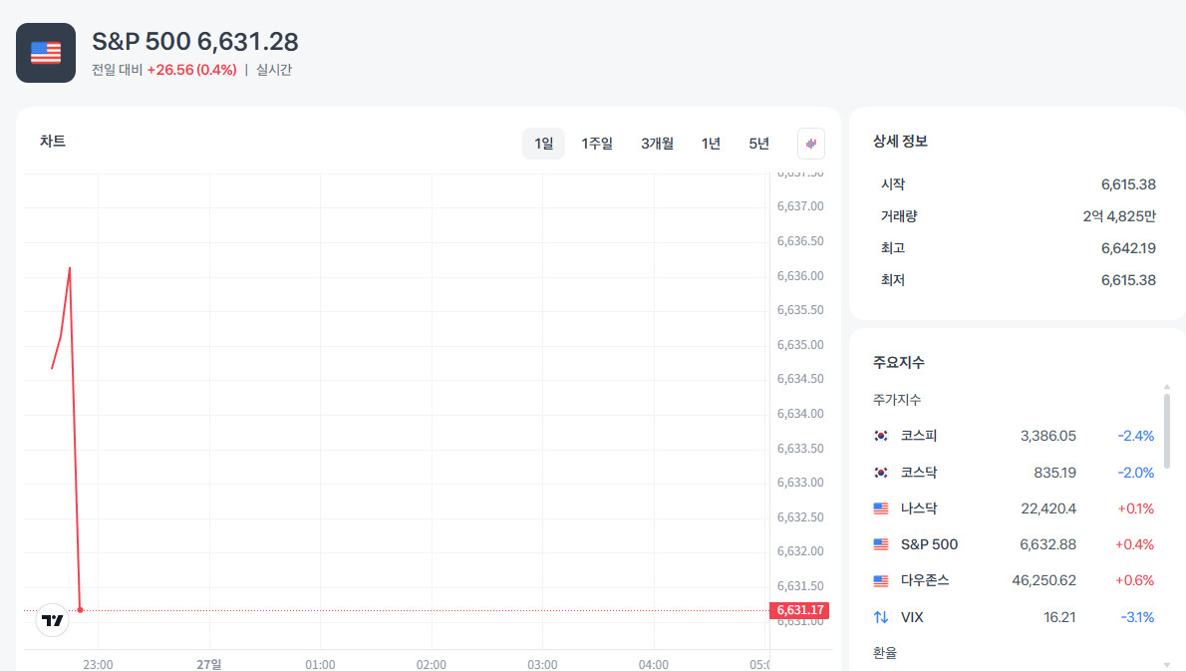
Task: Click the current price label 6,631.17
Action: 799,610
